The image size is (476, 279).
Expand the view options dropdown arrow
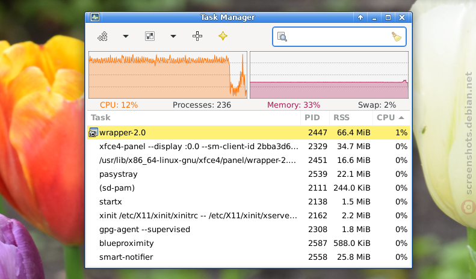point(173,37)
